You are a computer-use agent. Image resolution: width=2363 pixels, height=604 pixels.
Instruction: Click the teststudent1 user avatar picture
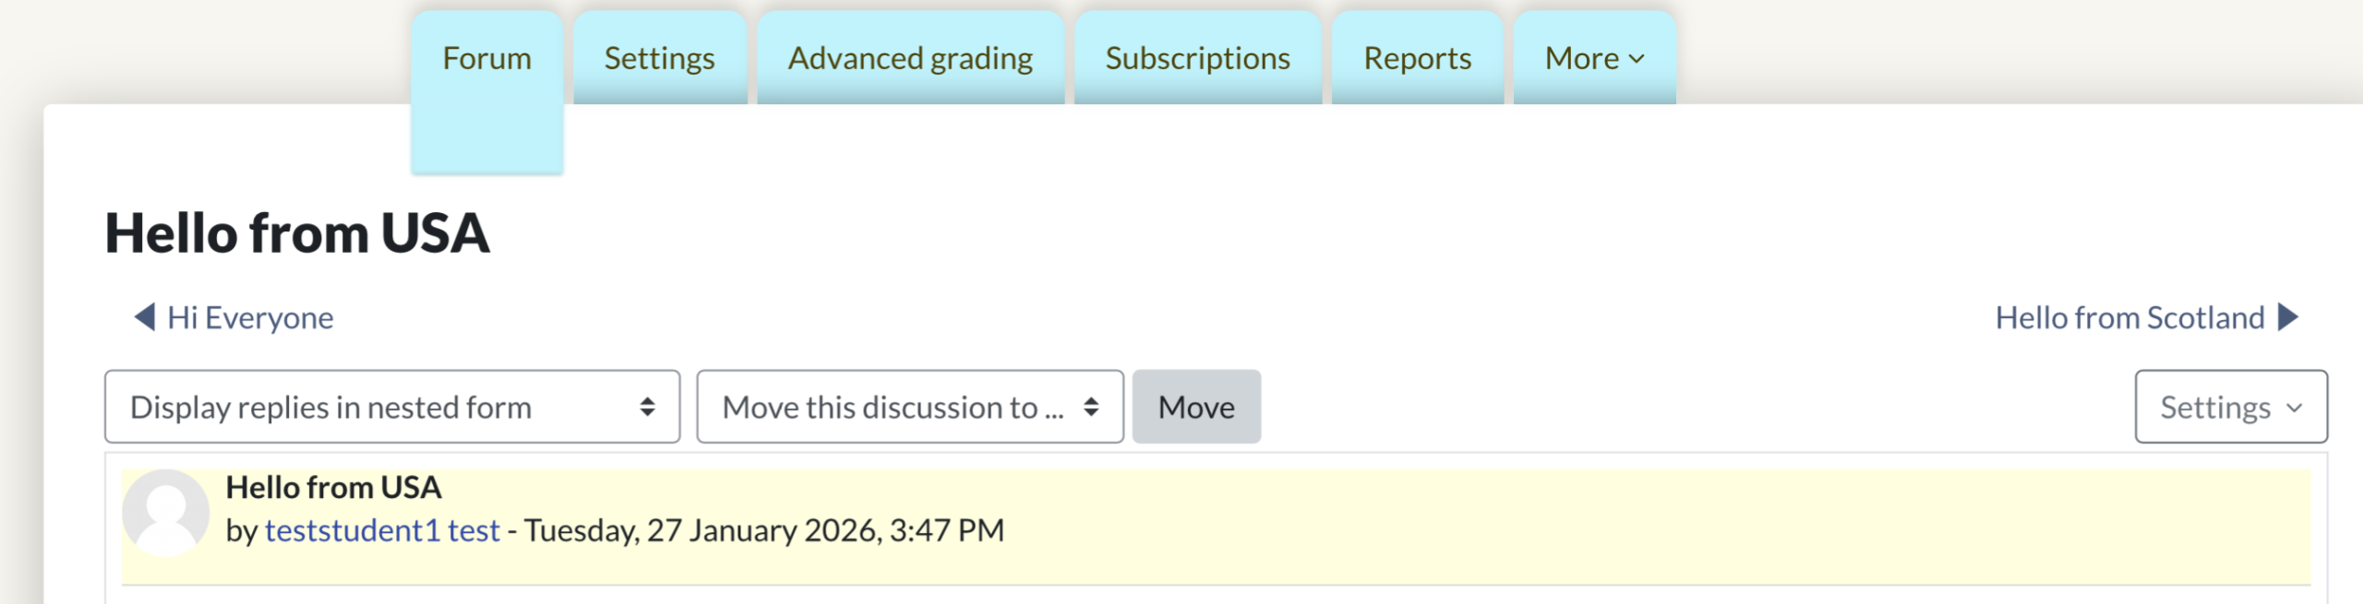[x=166, y=512]
